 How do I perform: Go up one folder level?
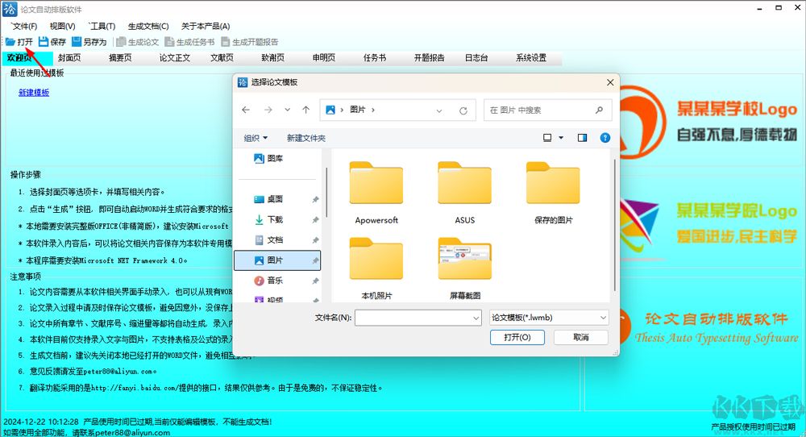(305, 110)
